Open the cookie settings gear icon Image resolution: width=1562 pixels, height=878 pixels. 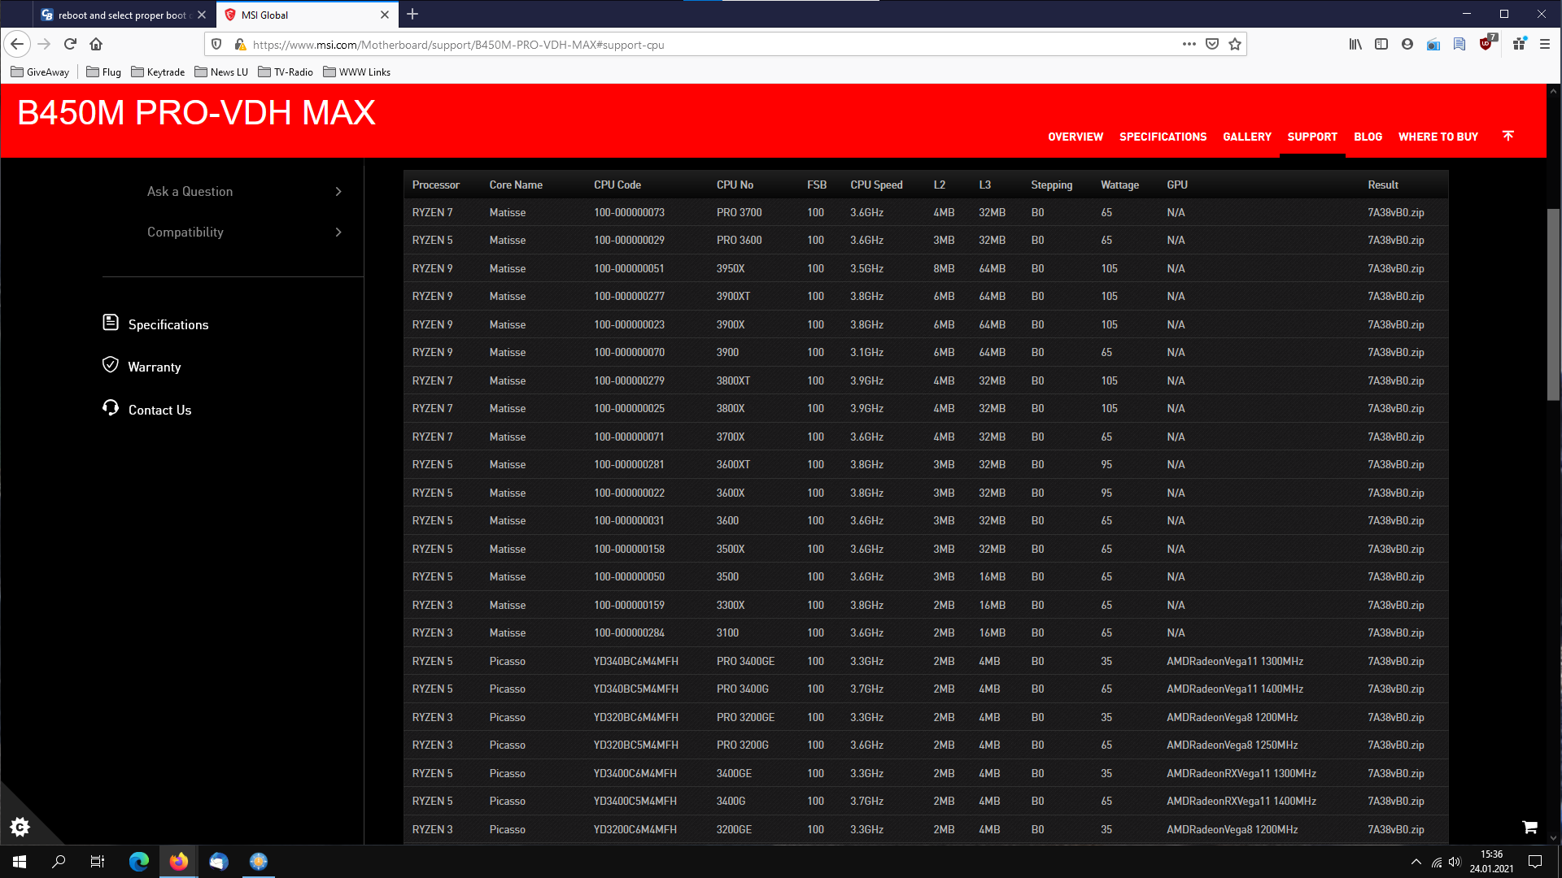point(20,827)
